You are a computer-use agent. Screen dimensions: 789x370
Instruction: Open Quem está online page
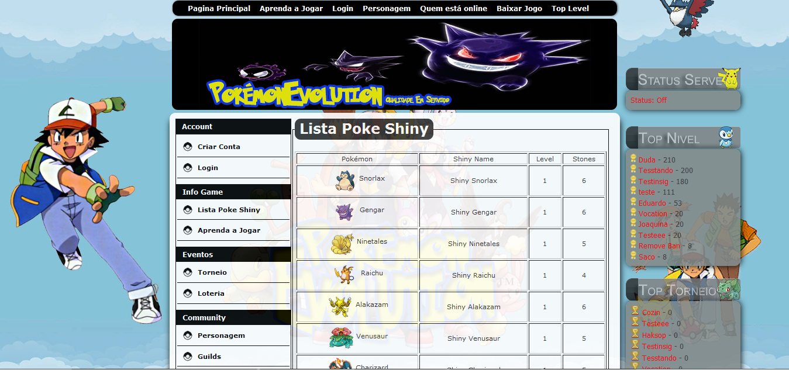point(454,9)
